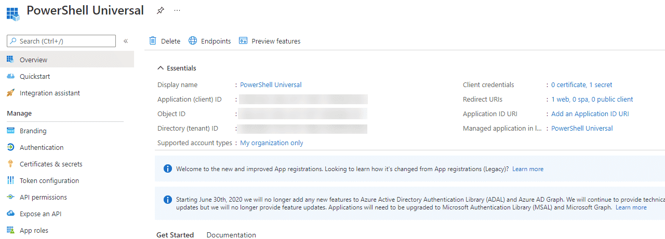Click the Certificates & secrets key icon
The image size is (665, 239).
pos(10,164)
